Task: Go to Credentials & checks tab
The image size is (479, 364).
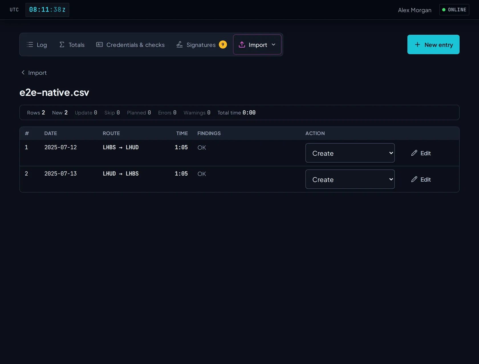Action: tap(130, 44)
